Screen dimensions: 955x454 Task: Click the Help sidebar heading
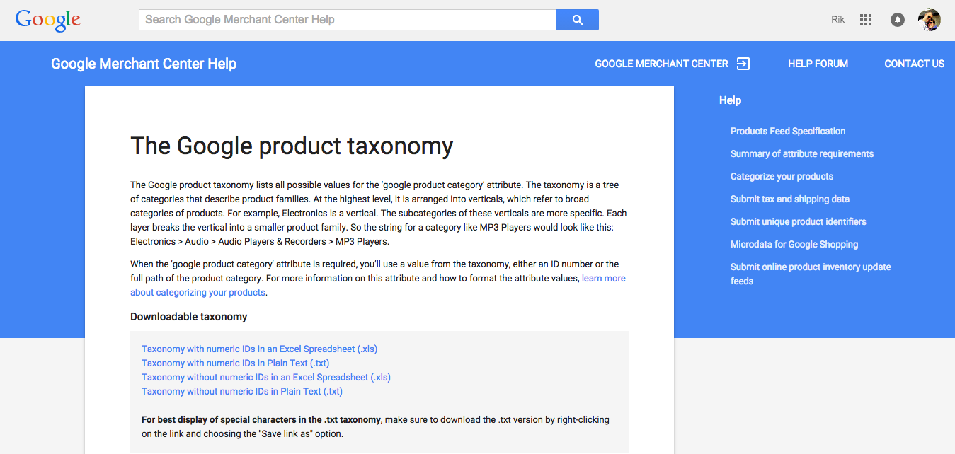tap(730, 100)
